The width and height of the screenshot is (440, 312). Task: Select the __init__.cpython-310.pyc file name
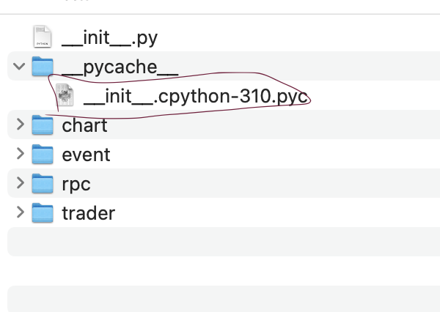click(196, 96)
